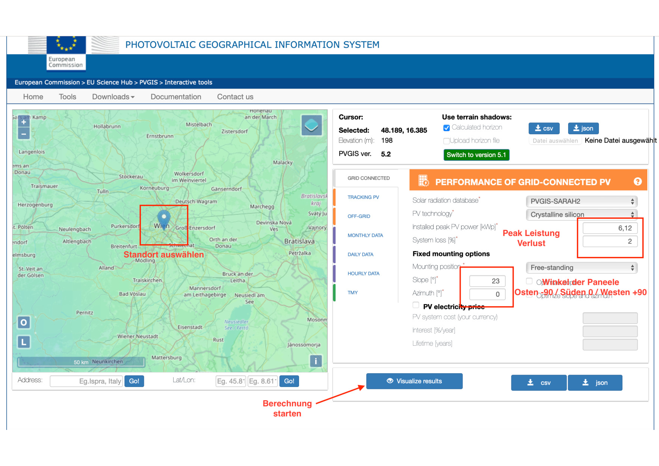
Task: Zoom out on the map
Action: (24, 134)
